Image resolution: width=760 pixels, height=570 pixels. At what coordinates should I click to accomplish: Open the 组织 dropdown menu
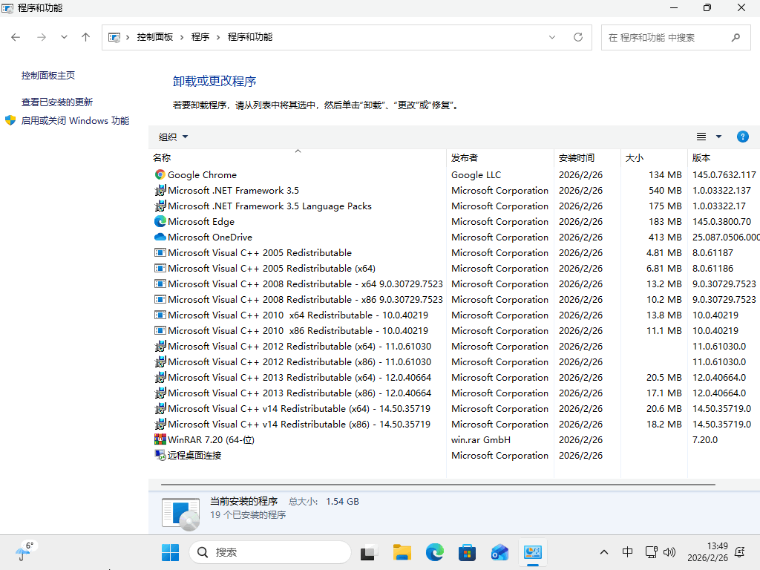point(172,137)
